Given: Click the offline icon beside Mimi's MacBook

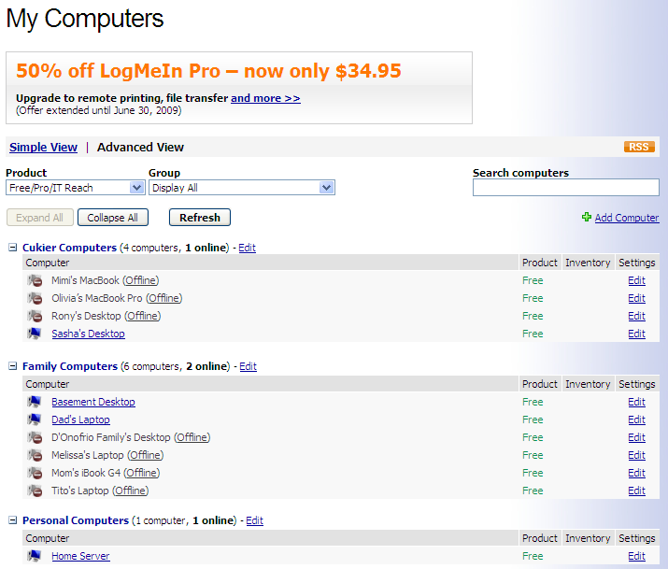Looking at the screenshot, I should pos(35,280).
